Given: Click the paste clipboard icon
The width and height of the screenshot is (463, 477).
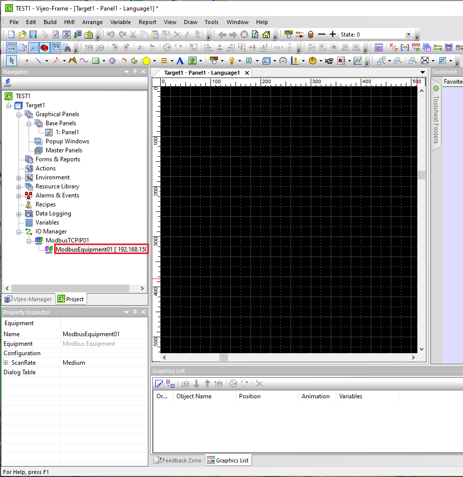Looking at the screenshot, I should click(x=155, y=35).
